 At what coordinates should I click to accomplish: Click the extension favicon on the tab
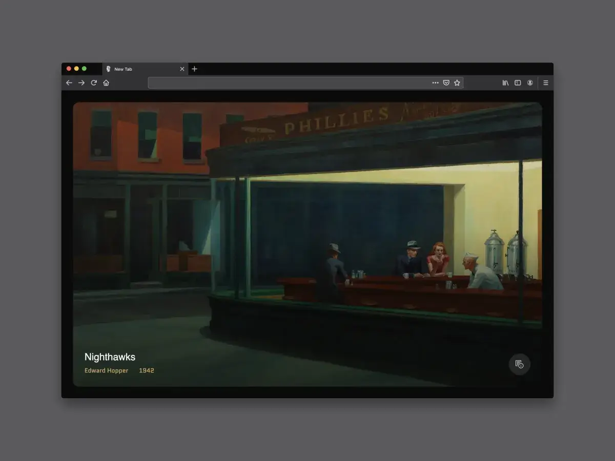pyautogui.click(x=108, y=69)
